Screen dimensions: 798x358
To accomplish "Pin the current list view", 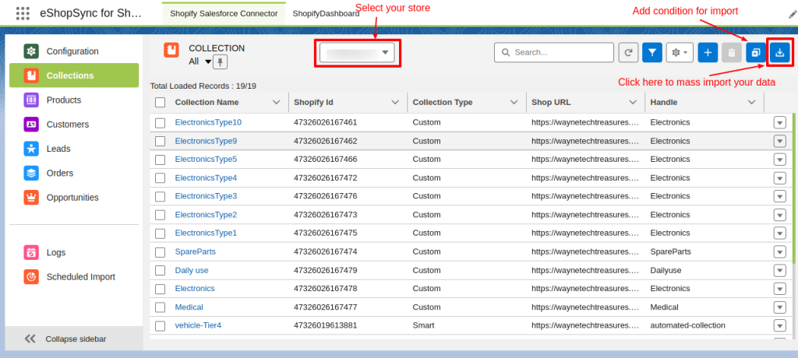I will (x=220, y=62).
